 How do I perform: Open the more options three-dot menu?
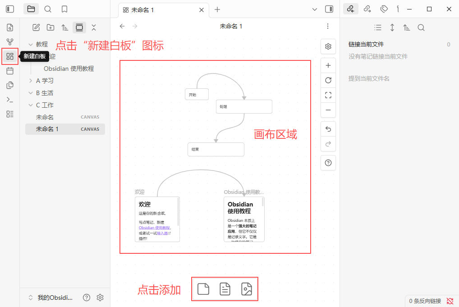328,26
